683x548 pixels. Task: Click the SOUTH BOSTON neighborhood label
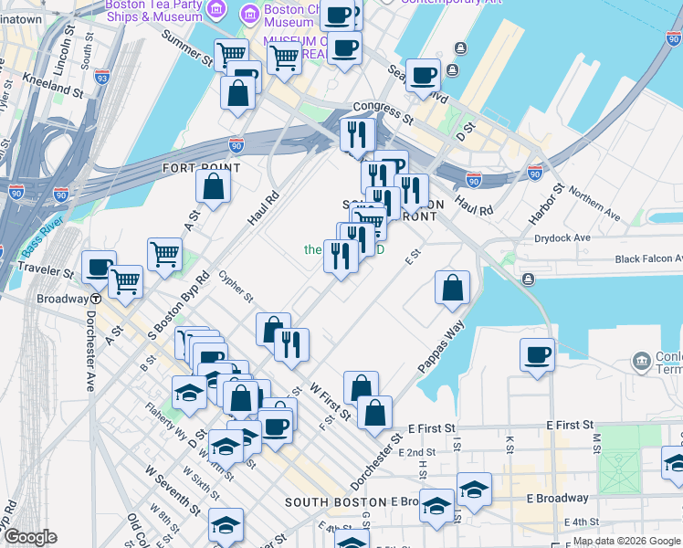335,502
